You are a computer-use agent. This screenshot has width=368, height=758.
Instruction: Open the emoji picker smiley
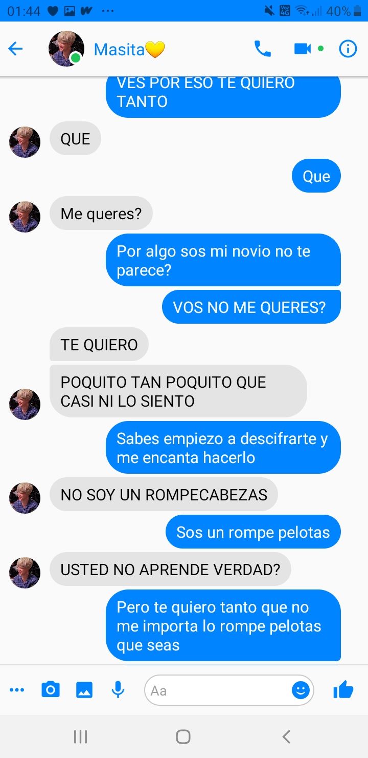[x=301, y=690]
